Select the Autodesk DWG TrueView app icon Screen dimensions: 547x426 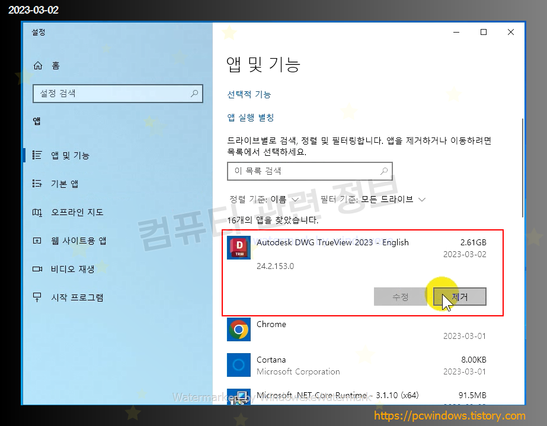coord(239,248)
